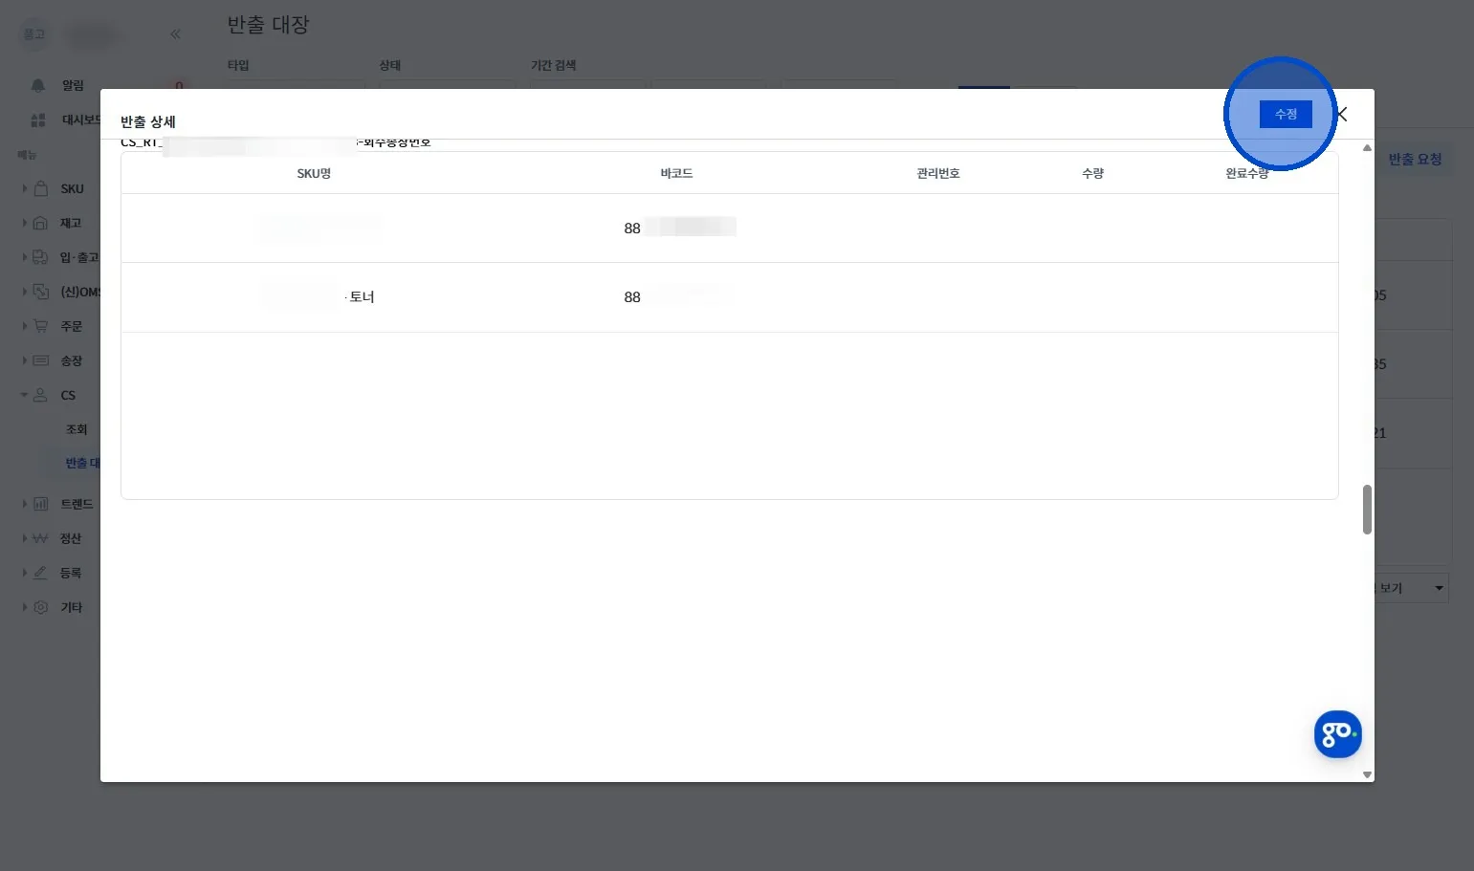
Task: Click the 바코드 column header
Action: pyautogui.click(x=676, y=173)
